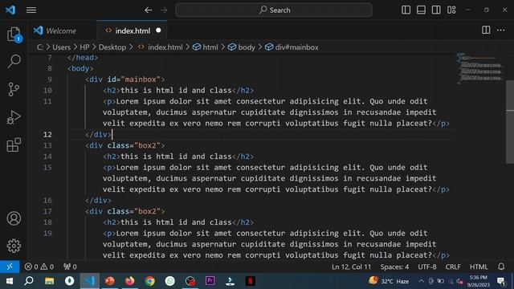Open the Accounts menu icon

click(14, 218)
